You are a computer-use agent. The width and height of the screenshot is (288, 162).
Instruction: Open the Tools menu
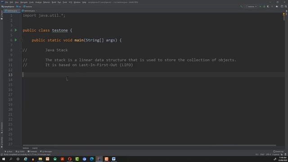tap(65, 2)
